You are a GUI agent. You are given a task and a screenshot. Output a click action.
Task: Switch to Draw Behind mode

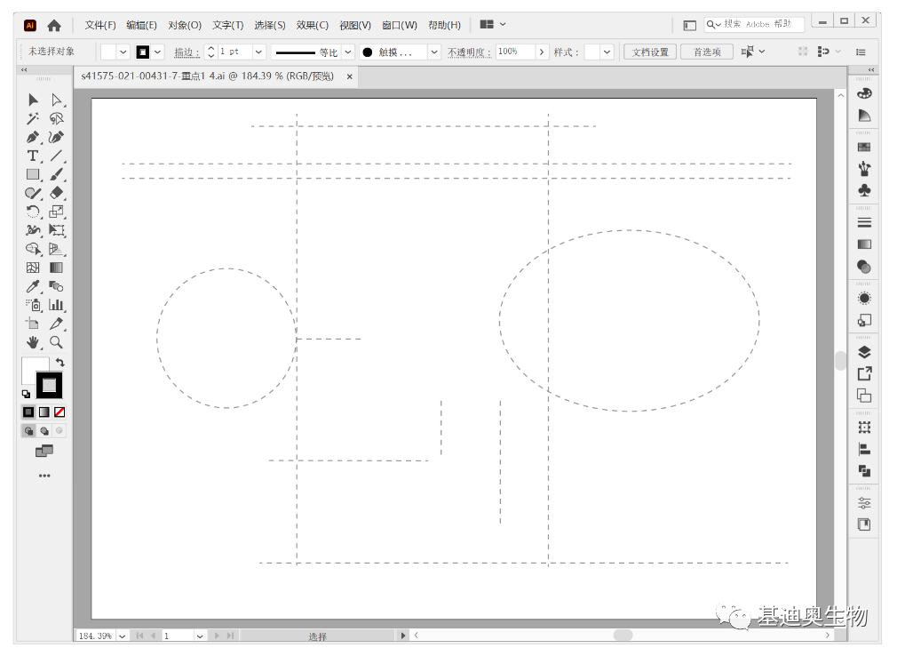pos(44,431)
